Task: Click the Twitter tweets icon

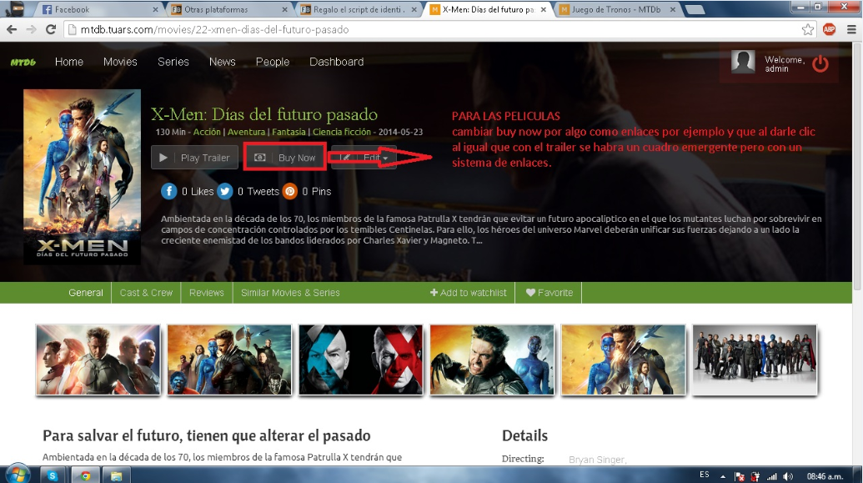Action: pos(224,191)
